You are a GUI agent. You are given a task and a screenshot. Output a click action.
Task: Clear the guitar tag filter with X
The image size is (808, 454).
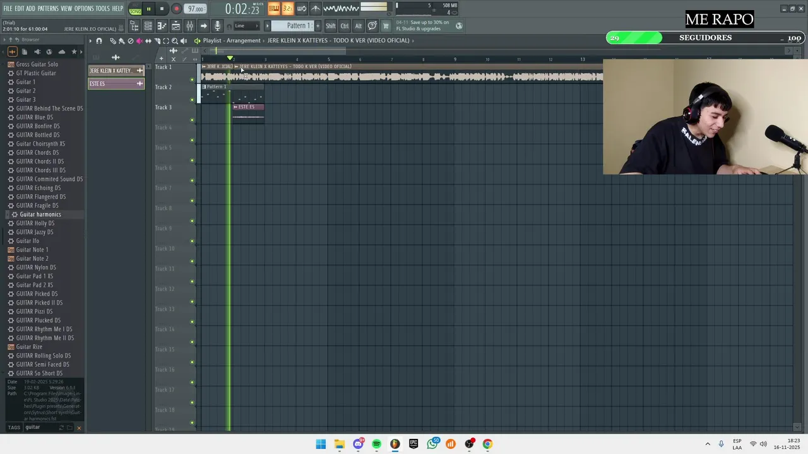pyautogui.click(x=79, y=428)
